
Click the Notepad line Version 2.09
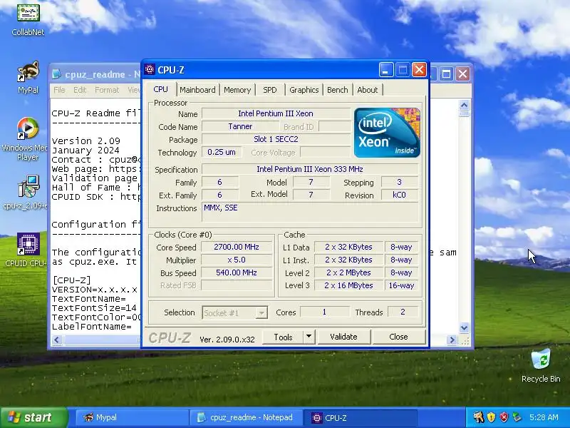pos(85,141)
